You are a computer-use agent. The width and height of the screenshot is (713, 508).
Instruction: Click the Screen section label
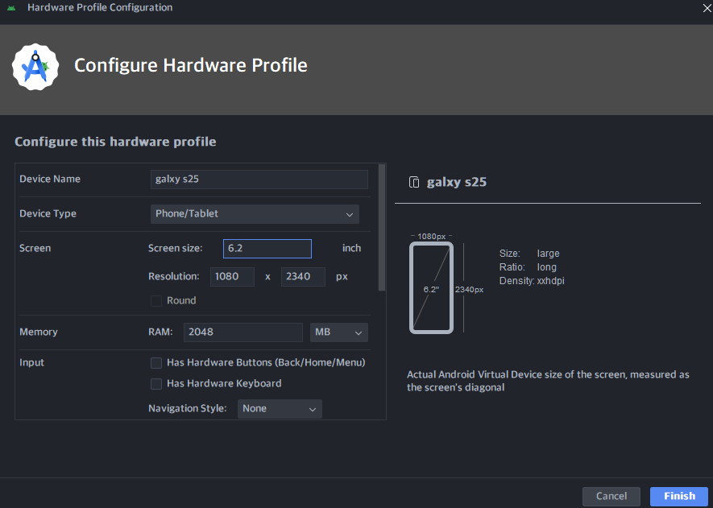tap(35, 248)
